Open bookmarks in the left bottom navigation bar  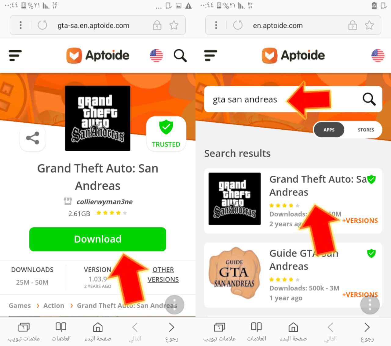[61, 332]
